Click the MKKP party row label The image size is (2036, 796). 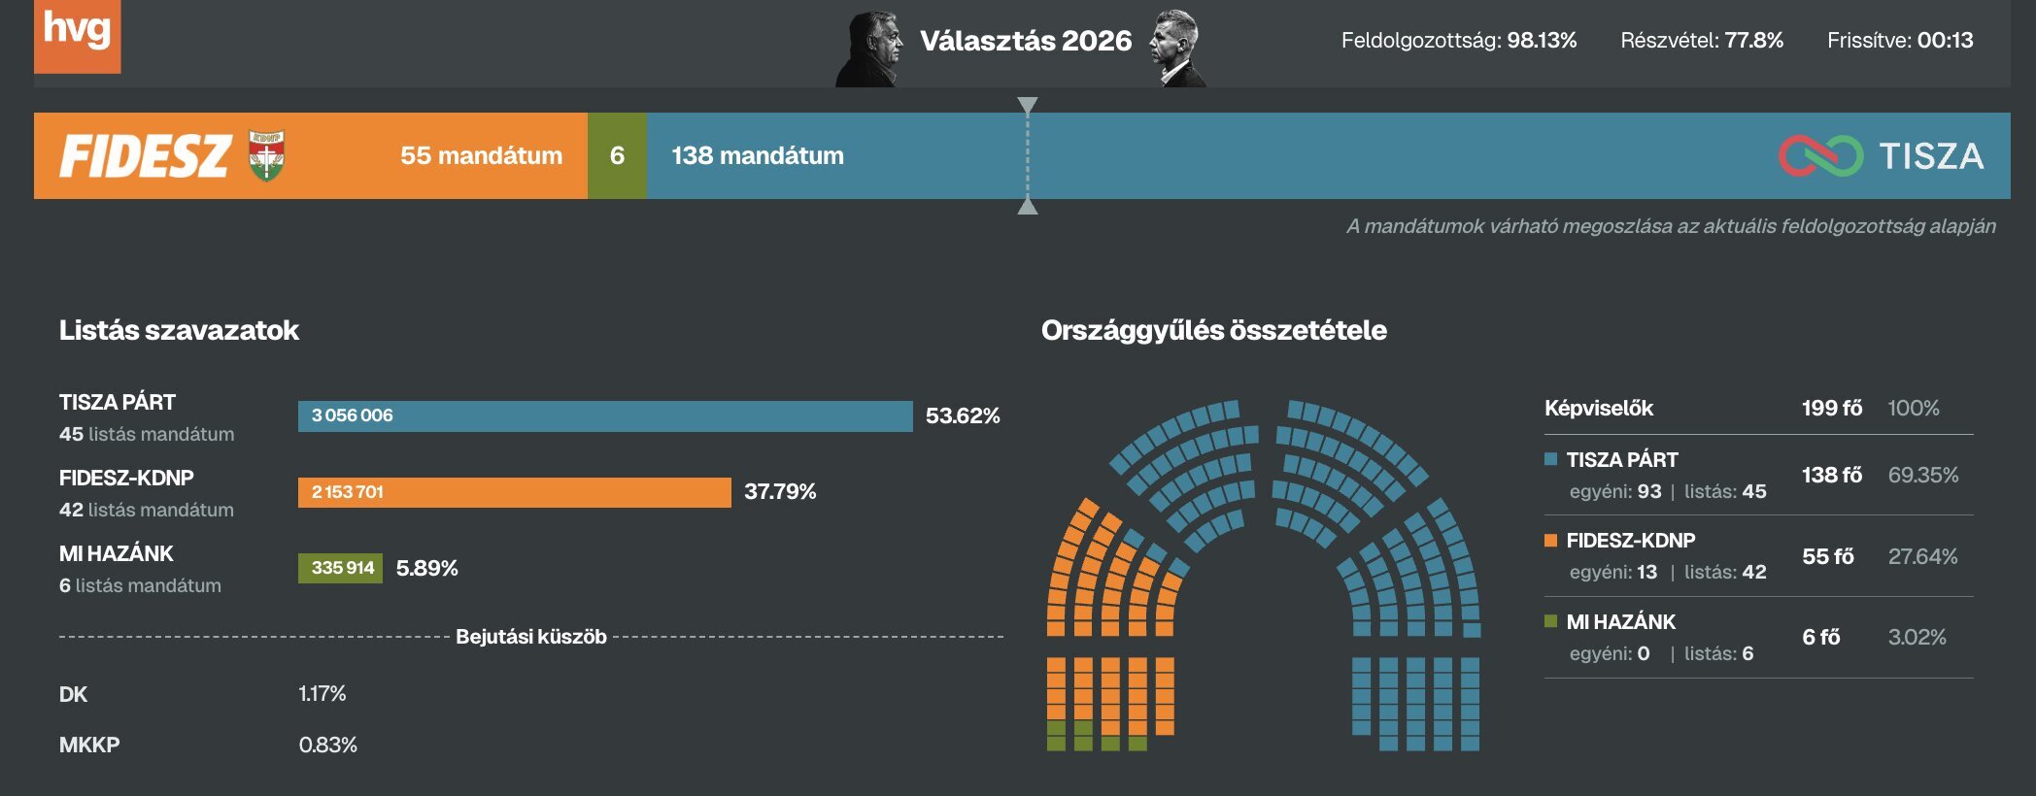(89, 746)
